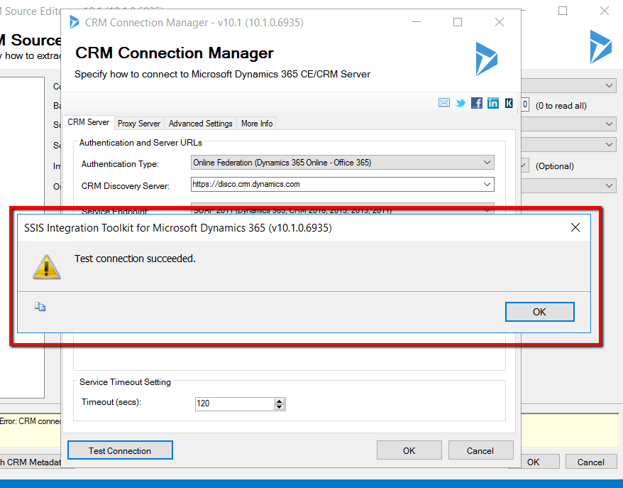Open the Twitter bird icon link
The image size is (623, 488).
coord(461,104)
